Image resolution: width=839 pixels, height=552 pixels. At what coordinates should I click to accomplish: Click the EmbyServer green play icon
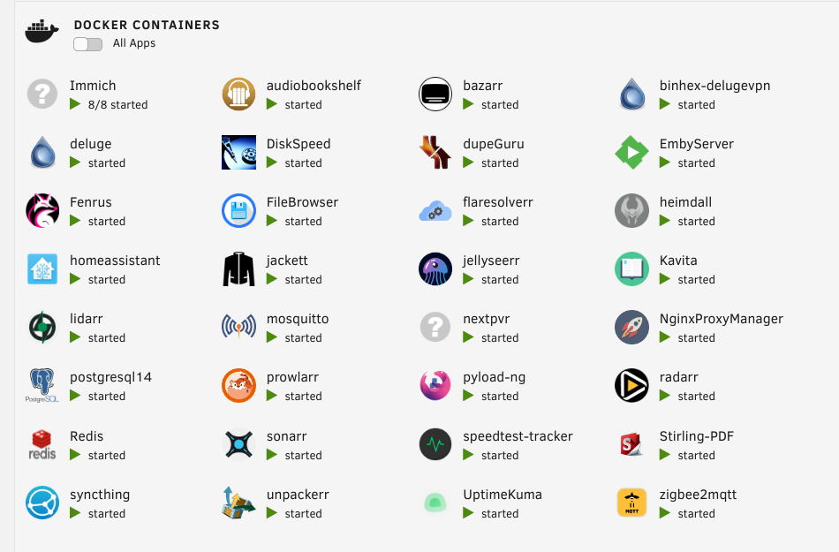[632, 153]
